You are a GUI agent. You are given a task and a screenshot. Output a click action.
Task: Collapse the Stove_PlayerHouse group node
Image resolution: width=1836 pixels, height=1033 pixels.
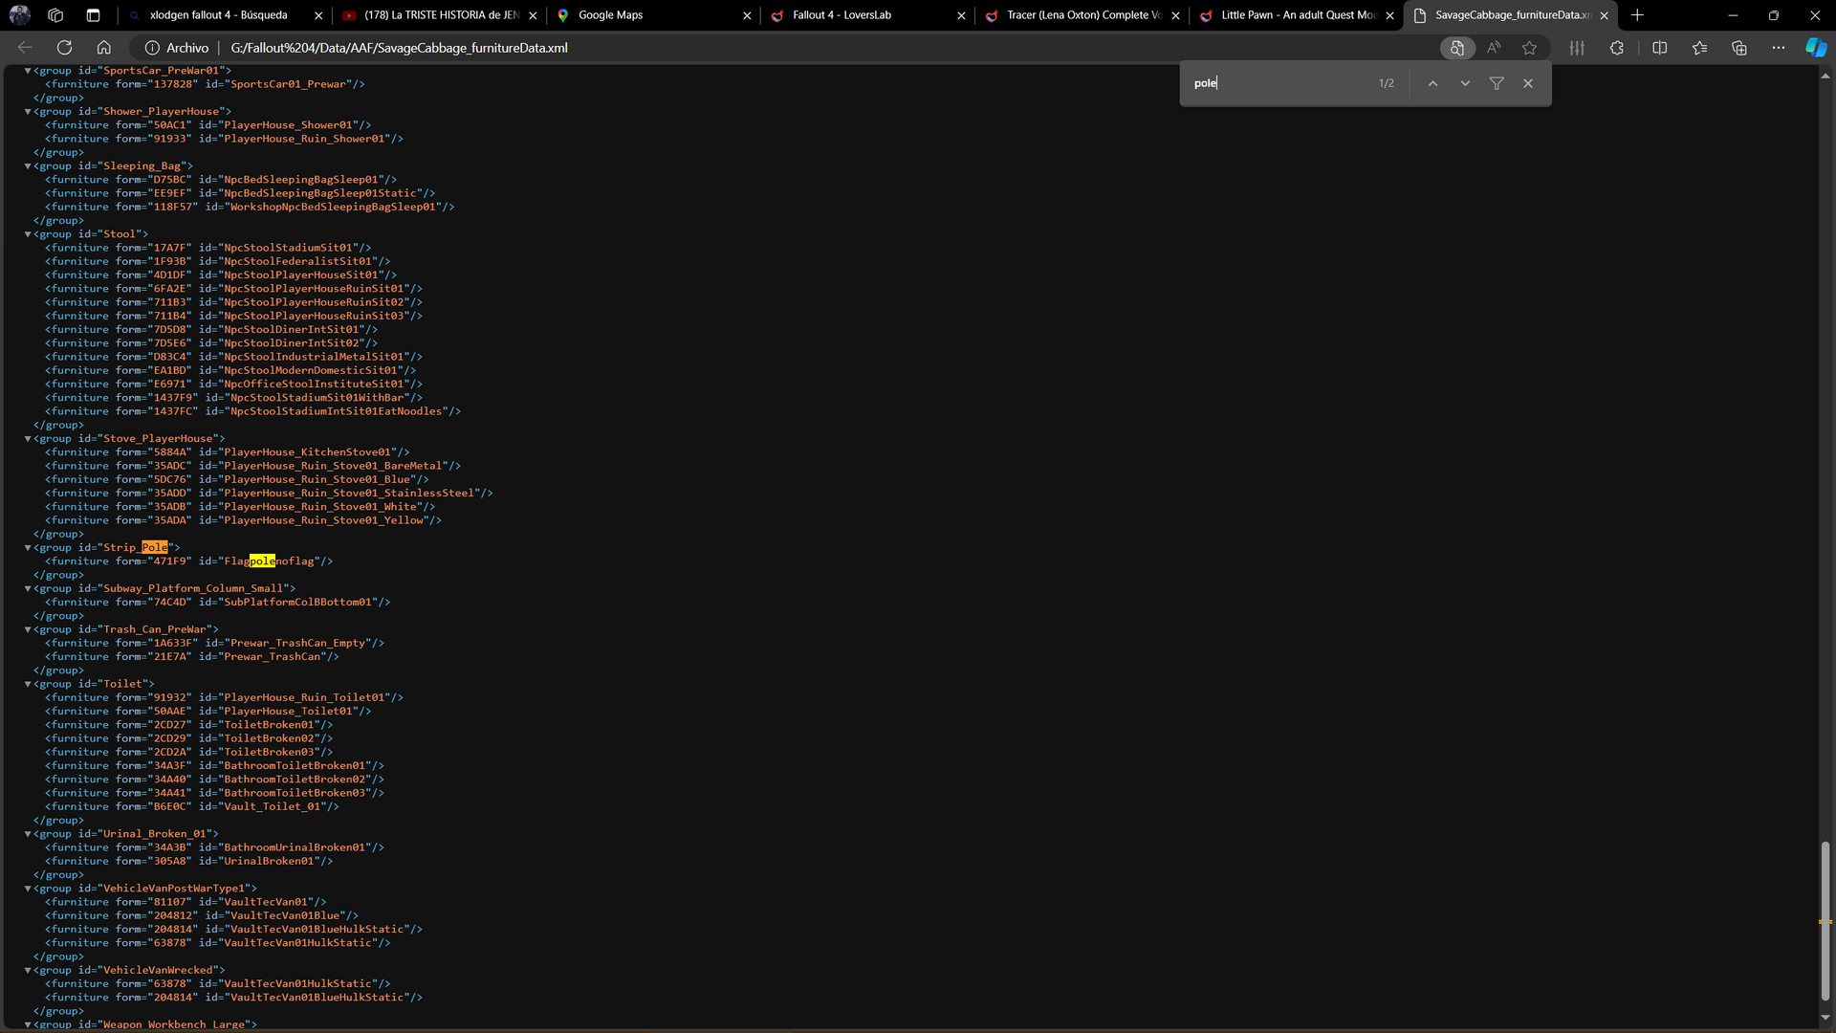tap(28, 438)
